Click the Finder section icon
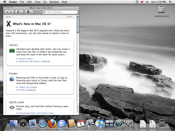Image resolution: width=175 pixels, height=131 pixels. tap(12, 79)
